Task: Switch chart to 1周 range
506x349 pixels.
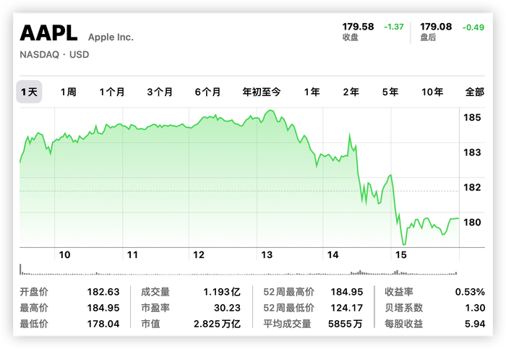Action: (x=68, y=92)
